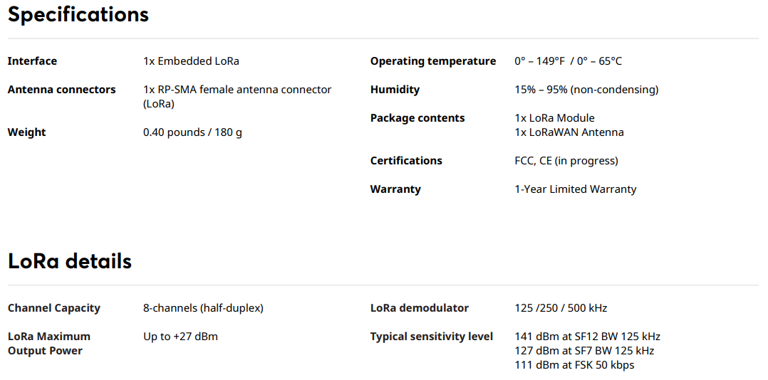Click the '0.40 pounds / 180 g' value
768x380 pixels.
click(192, 132)
